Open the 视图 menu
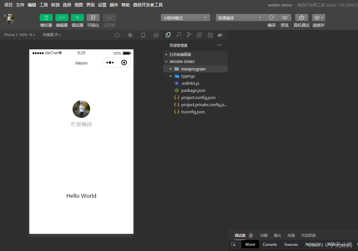The image size is (358, 251). (79, 5)
